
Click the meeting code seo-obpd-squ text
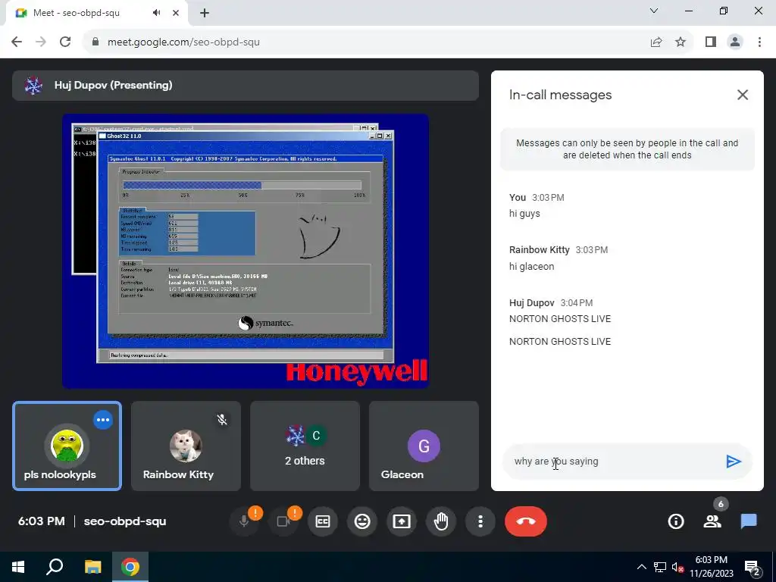coord(125,521)
